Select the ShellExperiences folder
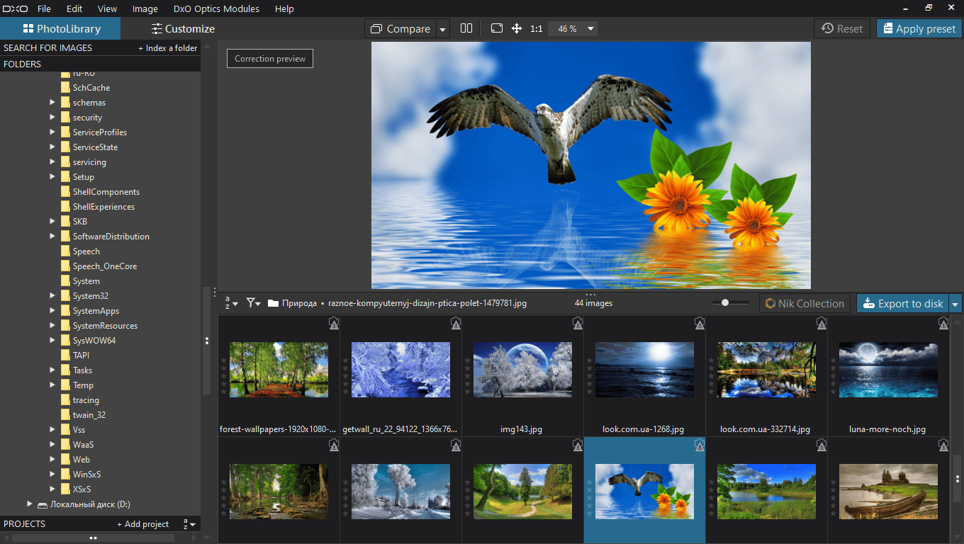 (x=103, y=207)
